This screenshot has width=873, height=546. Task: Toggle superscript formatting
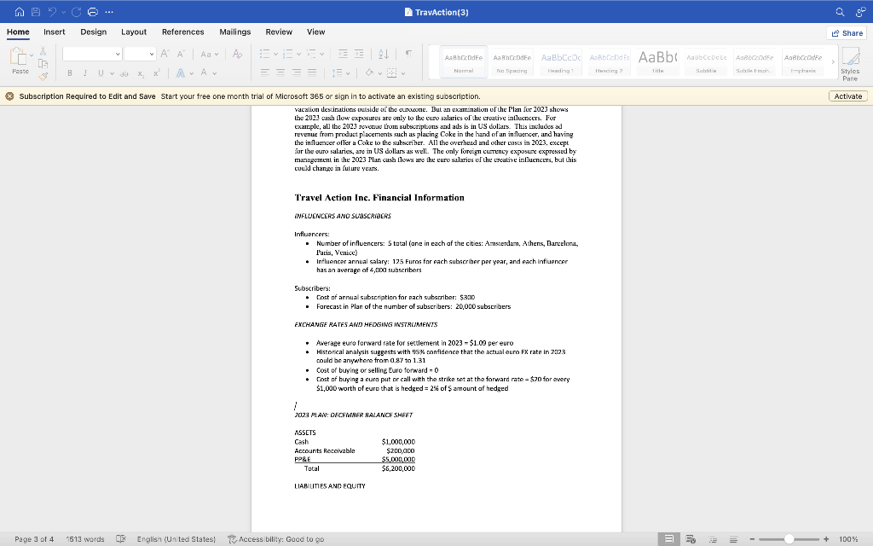(x=157, y=73)
